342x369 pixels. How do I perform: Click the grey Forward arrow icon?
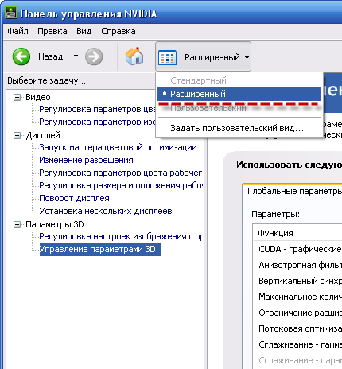tap(94, 56)
